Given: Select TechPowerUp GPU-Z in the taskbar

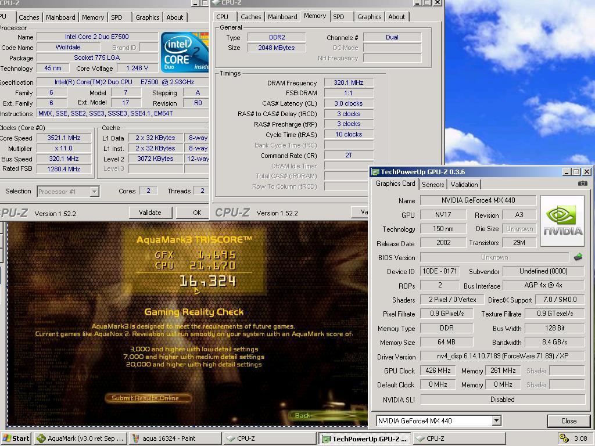Looking at the screenshot, I should (x=365, y=438).
